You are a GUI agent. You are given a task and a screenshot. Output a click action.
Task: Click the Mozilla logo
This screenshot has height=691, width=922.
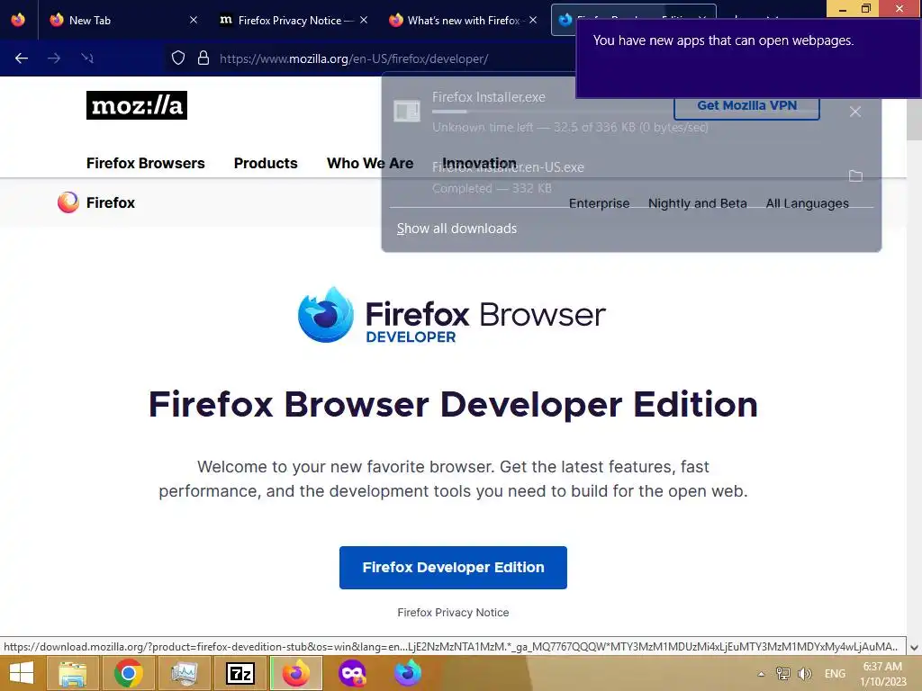[137, 105]
